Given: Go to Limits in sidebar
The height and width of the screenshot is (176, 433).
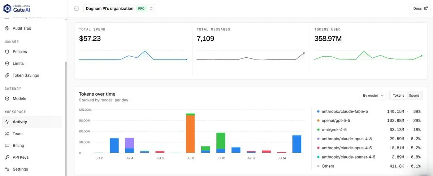Looking at the screenshot, I should pos(32,63).
